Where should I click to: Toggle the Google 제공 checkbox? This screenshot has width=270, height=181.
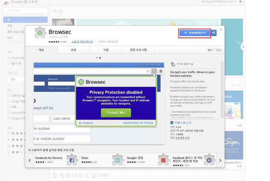pos(9,101)
